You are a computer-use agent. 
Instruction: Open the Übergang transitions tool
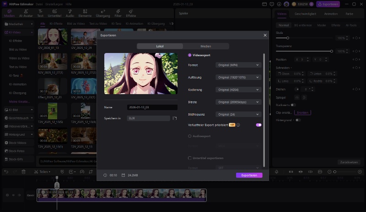[102, 12]
